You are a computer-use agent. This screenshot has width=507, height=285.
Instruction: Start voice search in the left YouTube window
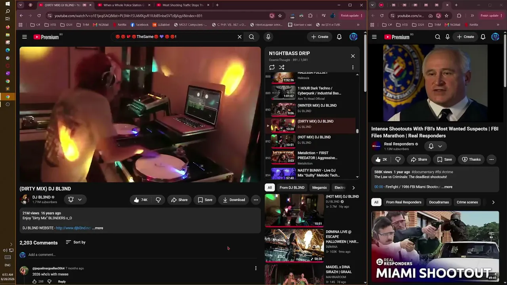click(x=268, y=37)
